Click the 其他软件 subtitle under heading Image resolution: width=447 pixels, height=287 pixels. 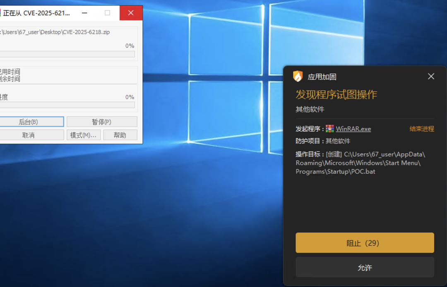[310, 109]
